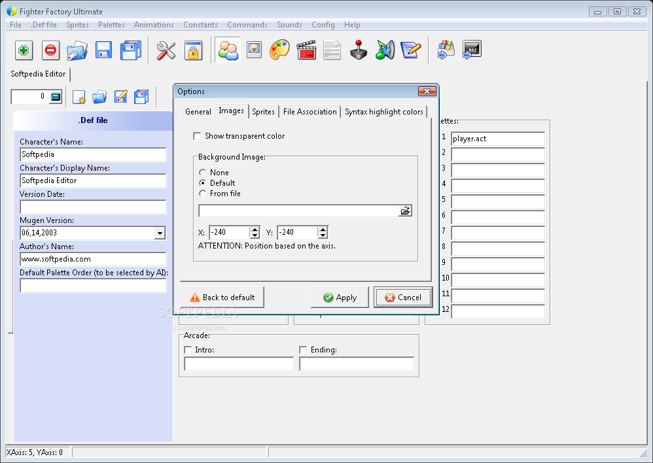This screenshot has height=463, width=653.
Task: Open the Sprites menu
Action: point(77,25)
